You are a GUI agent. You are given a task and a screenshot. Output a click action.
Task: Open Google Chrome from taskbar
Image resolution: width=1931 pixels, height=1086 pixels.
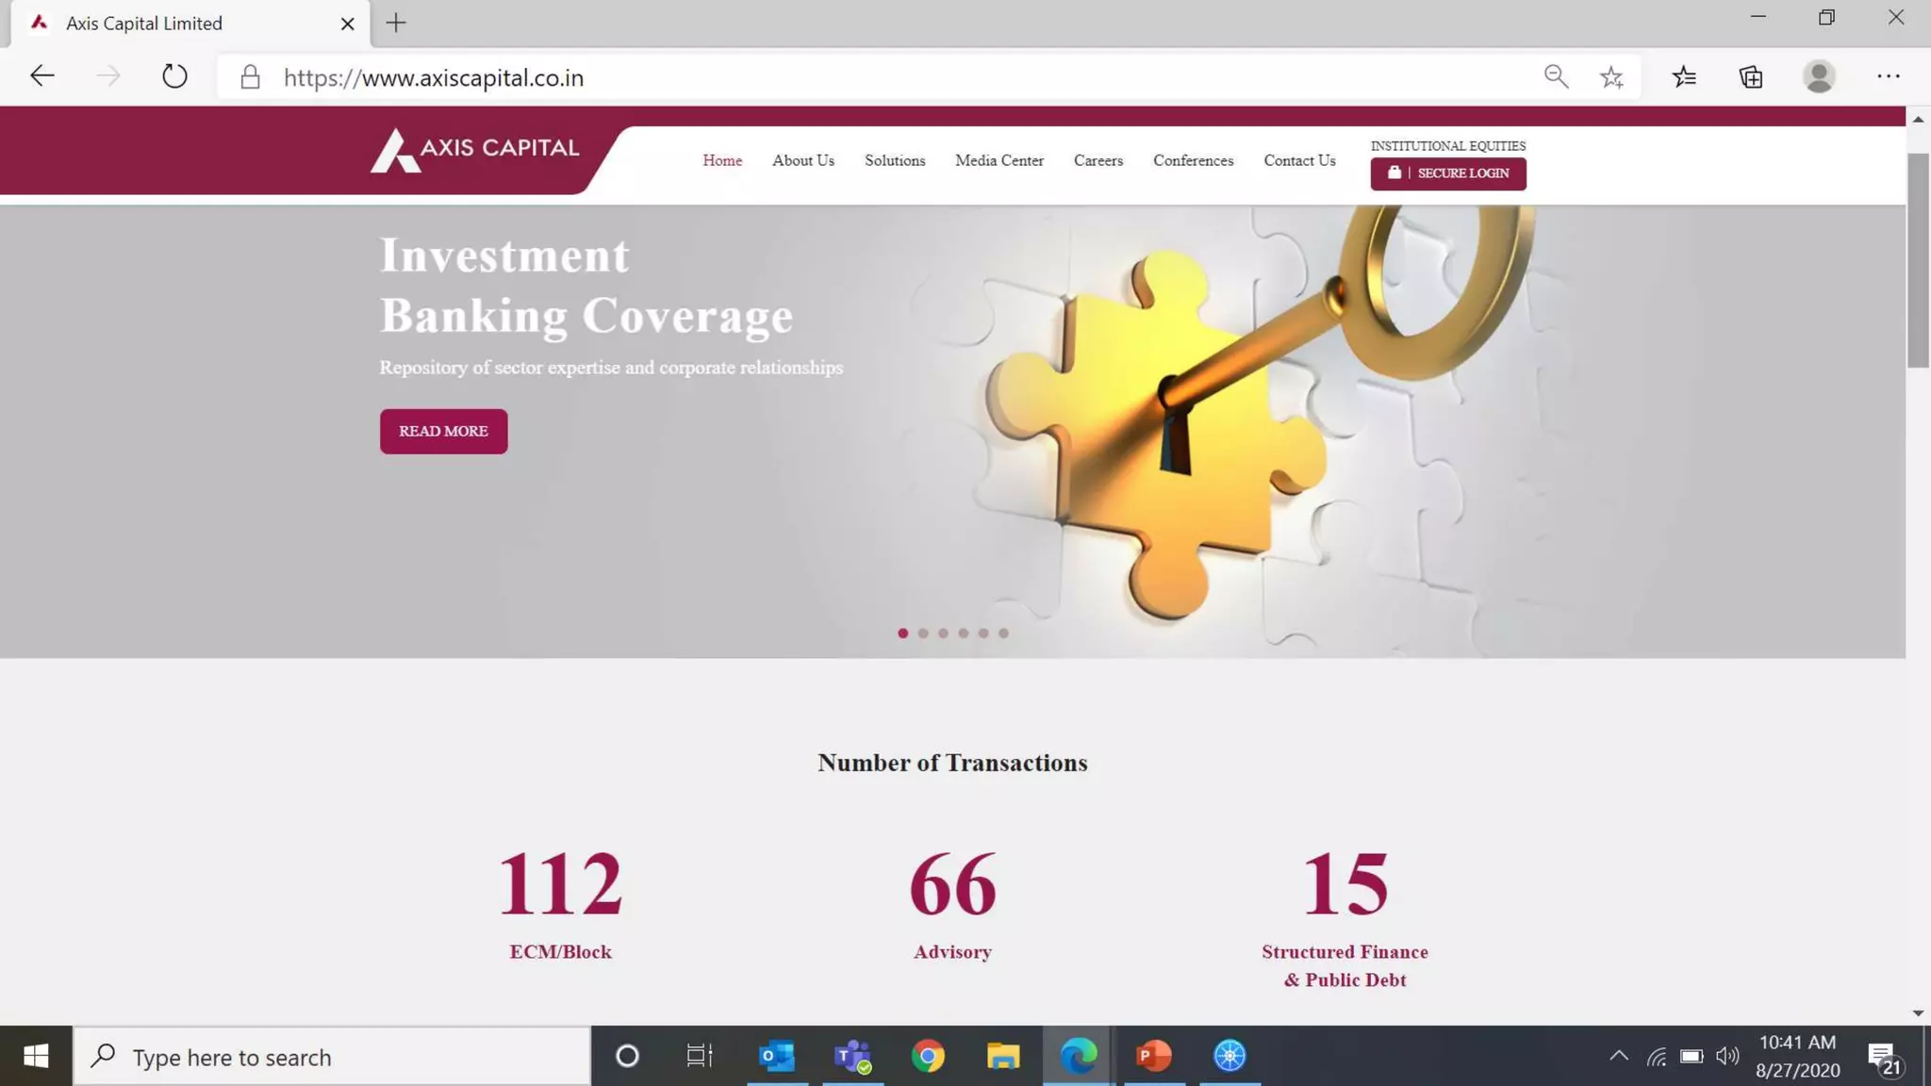(x=928, y=1056)
